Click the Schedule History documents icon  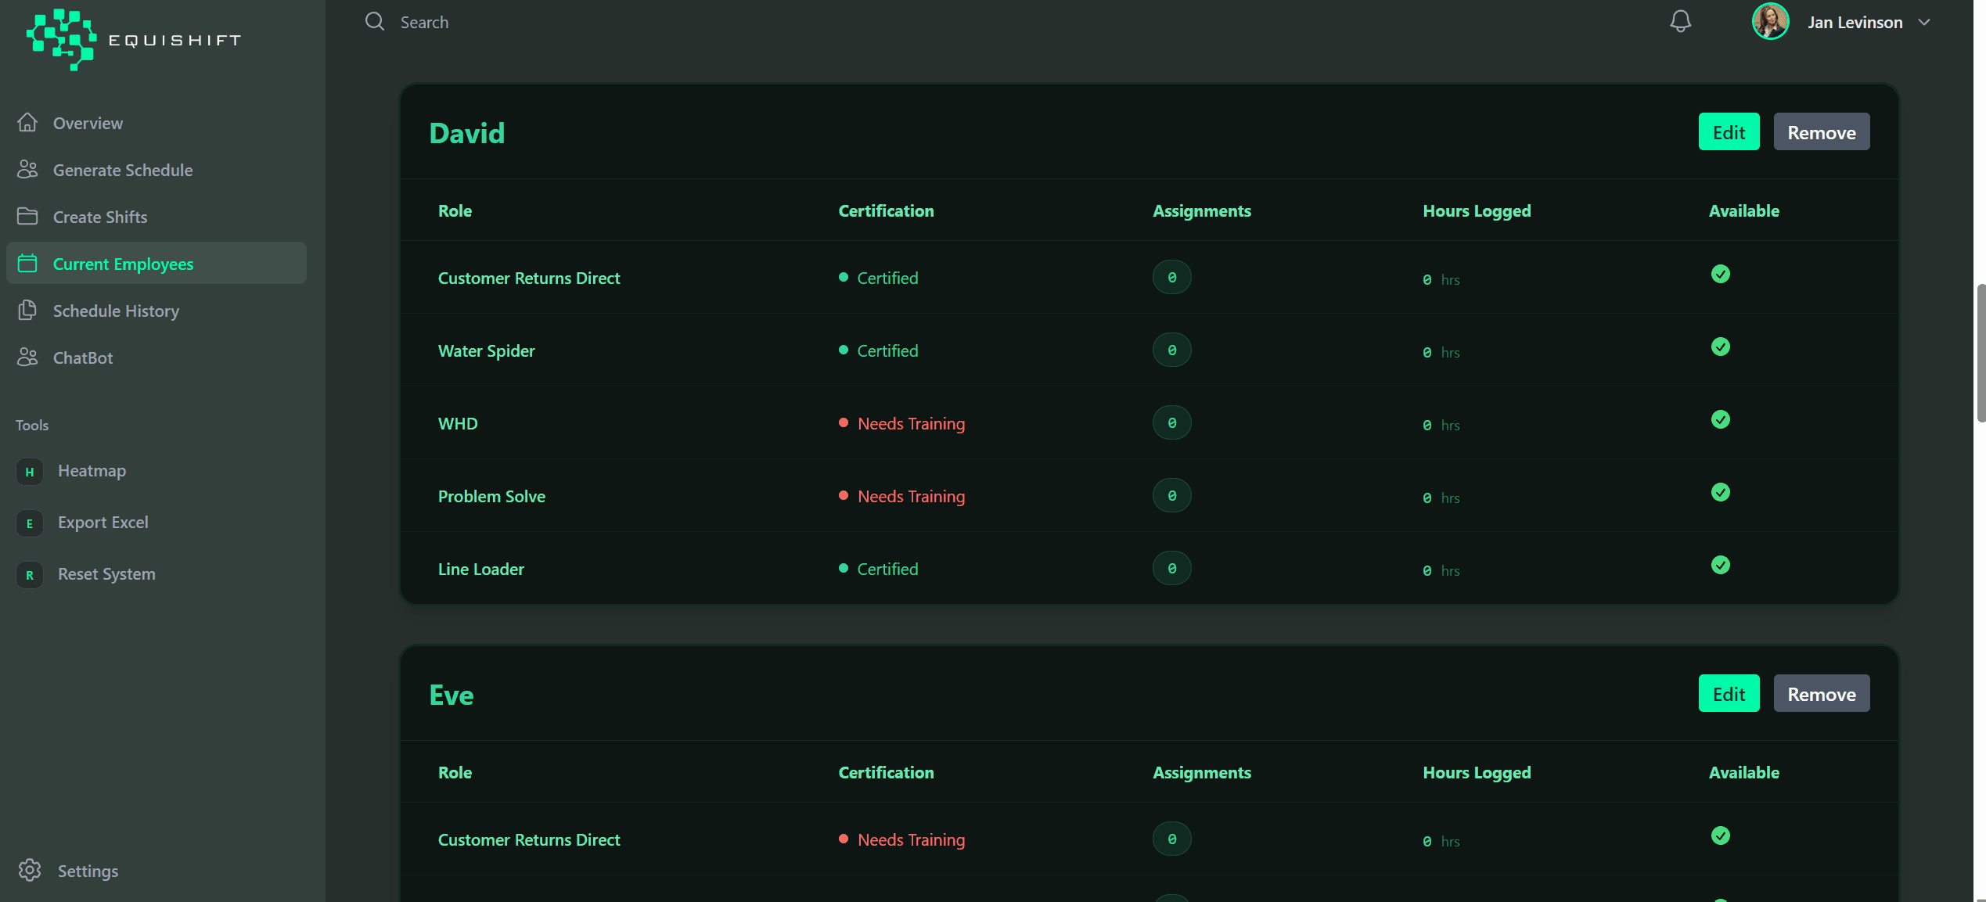pyautogui.click(x=27, y=310)
